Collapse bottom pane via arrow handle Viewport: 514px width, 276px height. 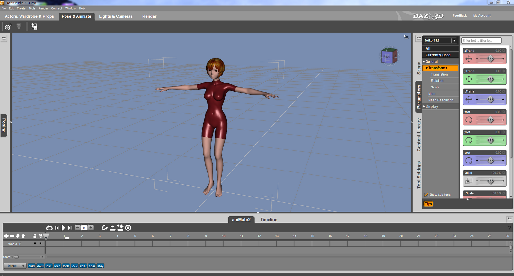[258, 213]
